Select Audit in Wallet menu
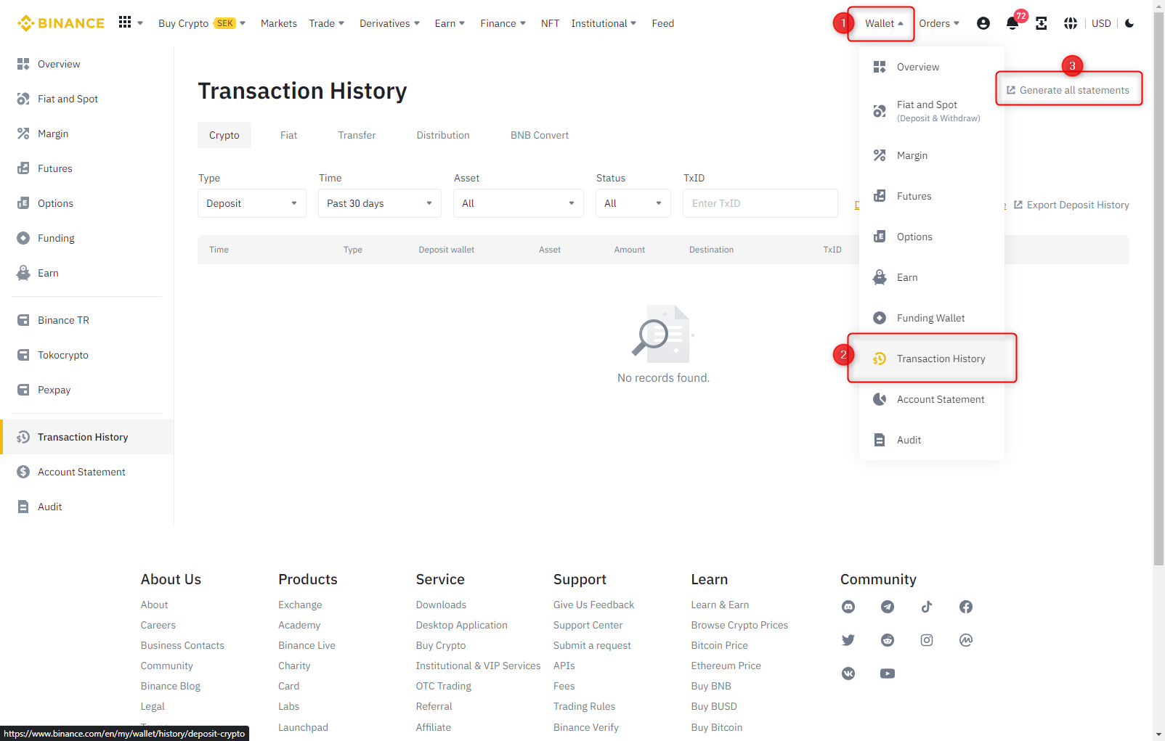 (x=932, y=440)
